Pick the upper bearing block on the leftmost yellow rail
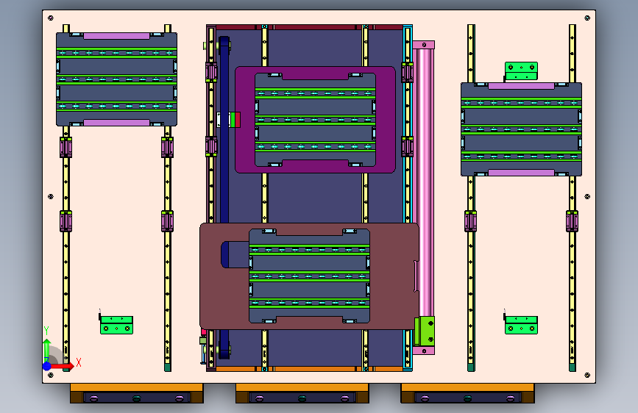This screenshot has height=413, width=638. [66, 148]
